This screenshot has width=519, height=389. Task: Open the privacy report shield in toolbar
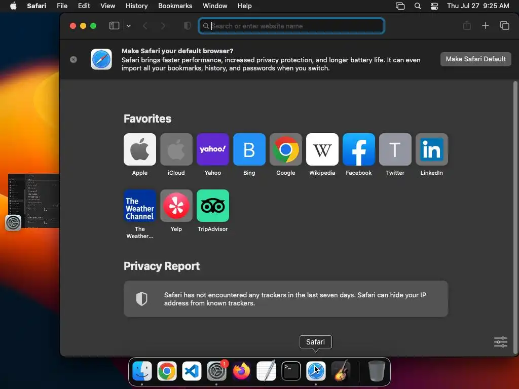click(x=188, y=26)
